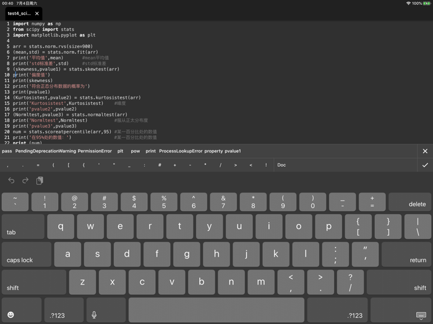Screen dimensions: 433x324
Task: Place cursor on stats.normaltest(arr) line
Action: (70, 115)
